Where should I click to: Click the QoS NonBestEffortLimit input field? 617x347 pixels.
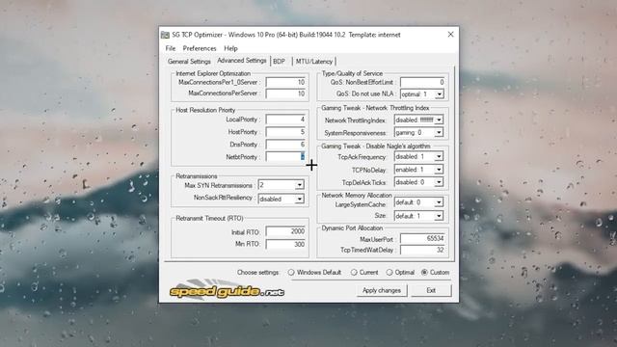pos(422,82)
